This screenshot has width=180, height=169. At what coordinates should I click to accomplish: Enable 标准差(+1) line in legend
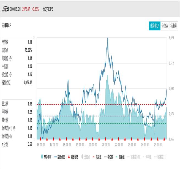(x=133, y=157)
